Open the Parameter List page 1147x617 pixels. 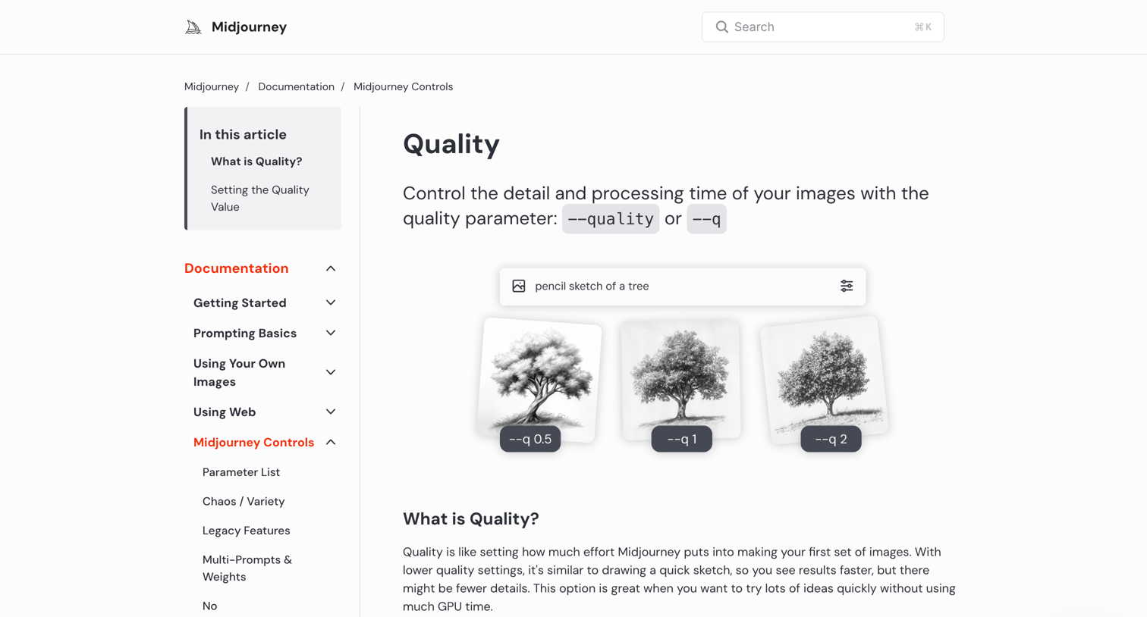[241, 472]
